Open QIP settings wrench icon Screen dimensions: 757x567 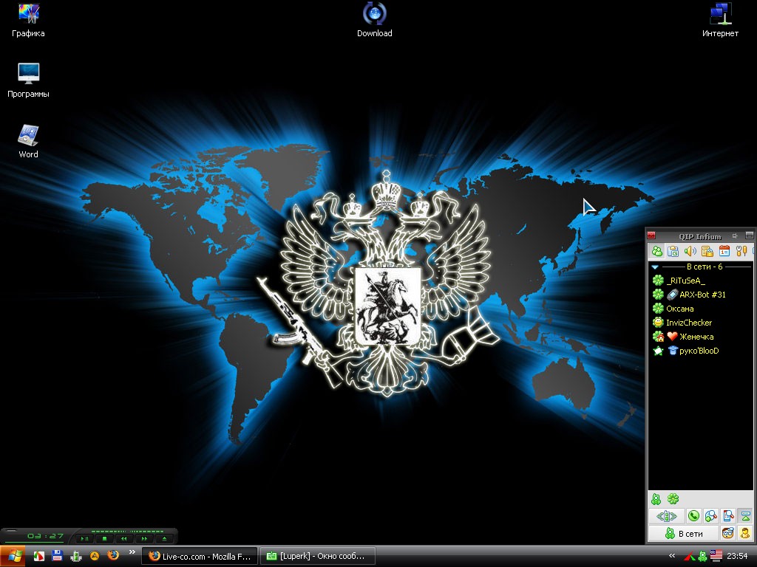click(x=742, y=251)
